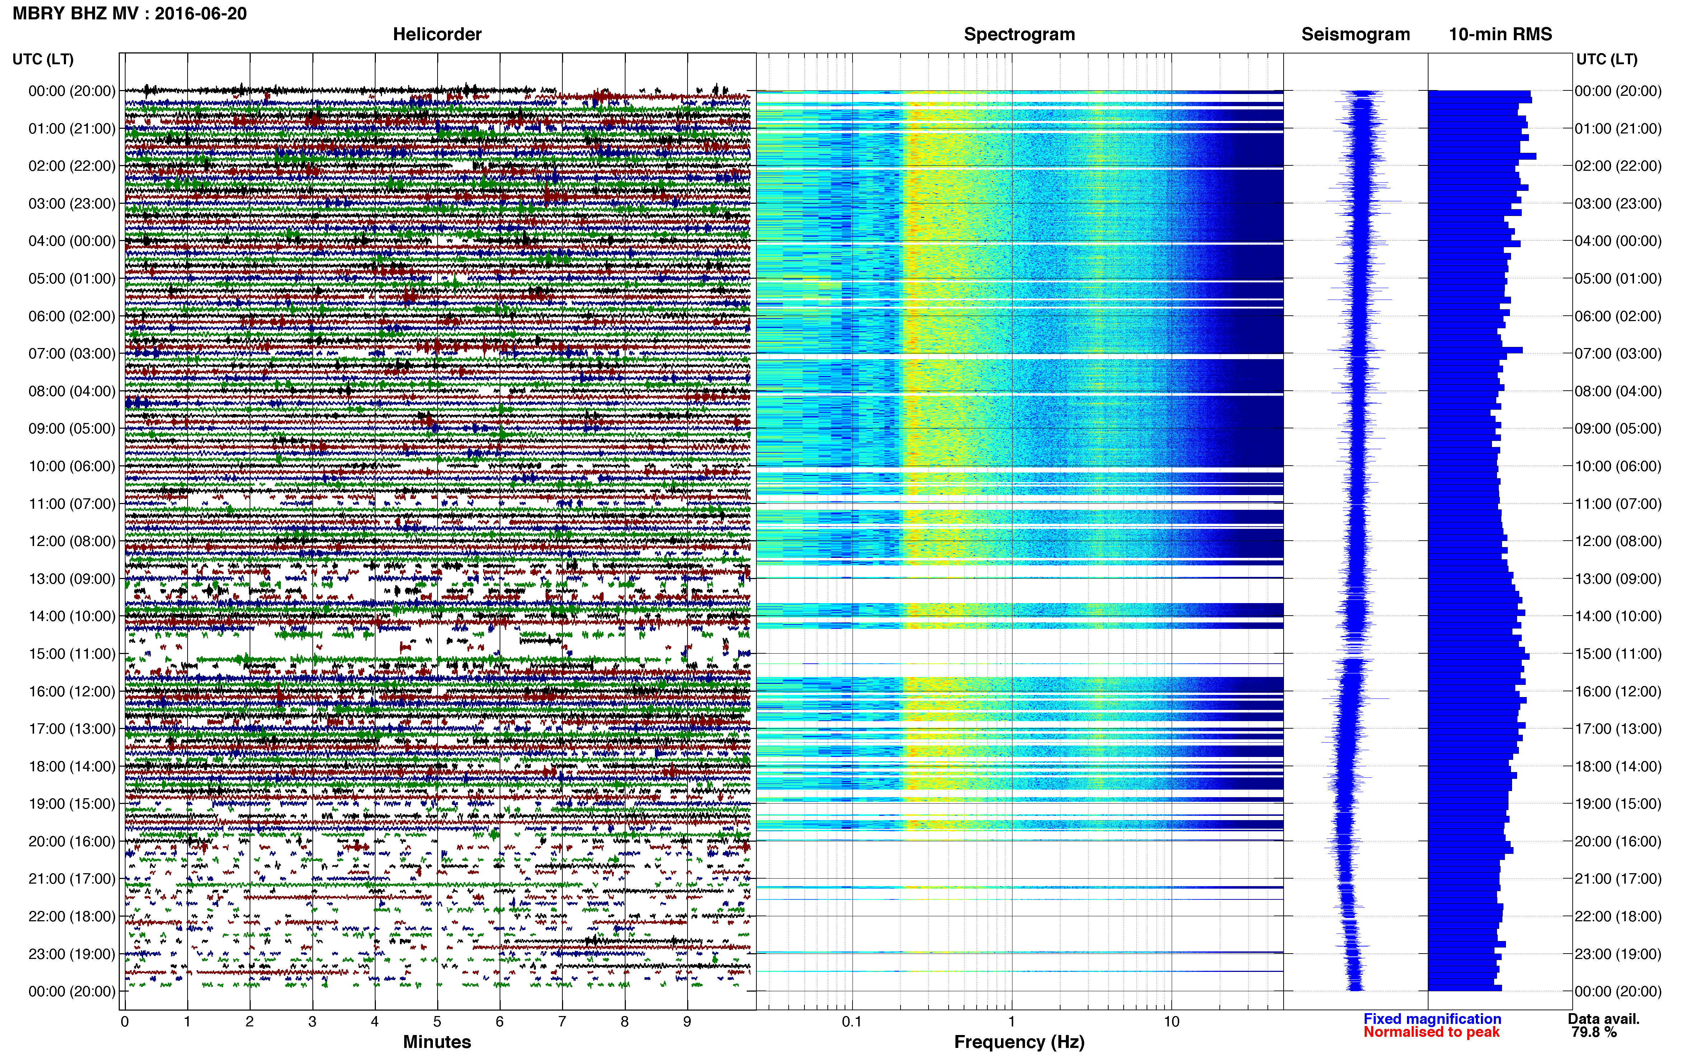Click 14:00 (10:00) label left of the helicorder
The width and height of the screenshot is (1700, 1063).
click(x=72, y=616)
